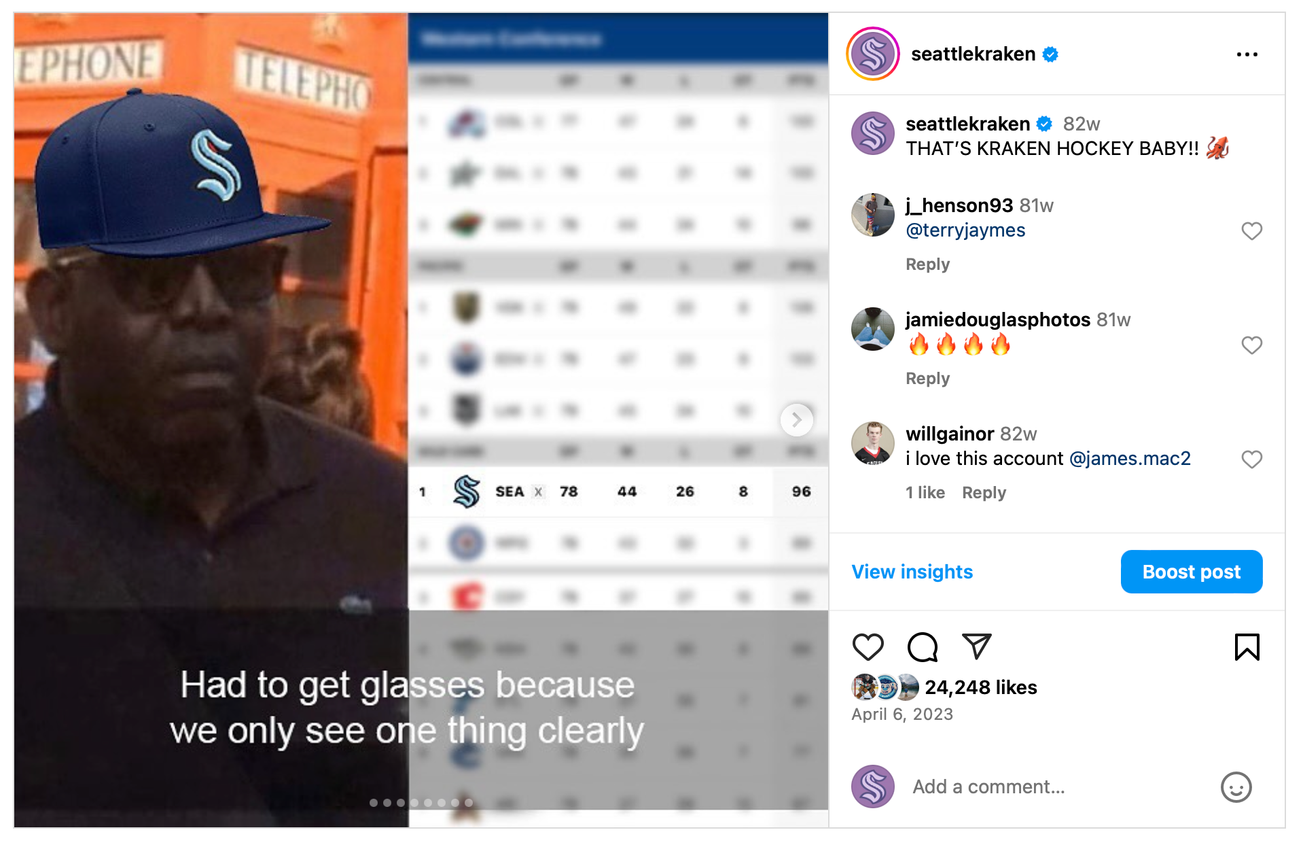1303x847 pixels.
Task: Open the @terryjaymes mention
Action: click(965, 230)
